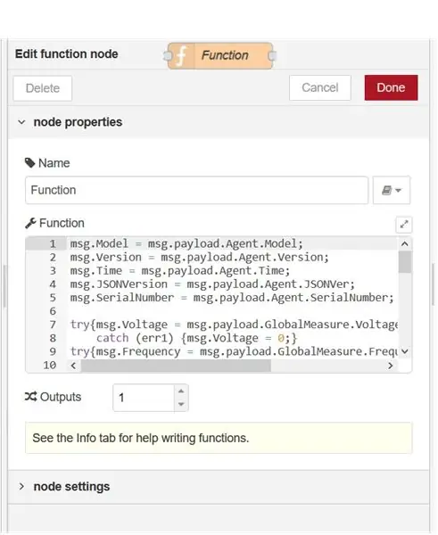Open the library book dropdown
The image size is (438, 535).
(392, 190)
